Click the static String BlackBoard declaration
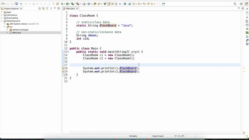This screenshot has height=140, width=249. (x=104, y=25)
